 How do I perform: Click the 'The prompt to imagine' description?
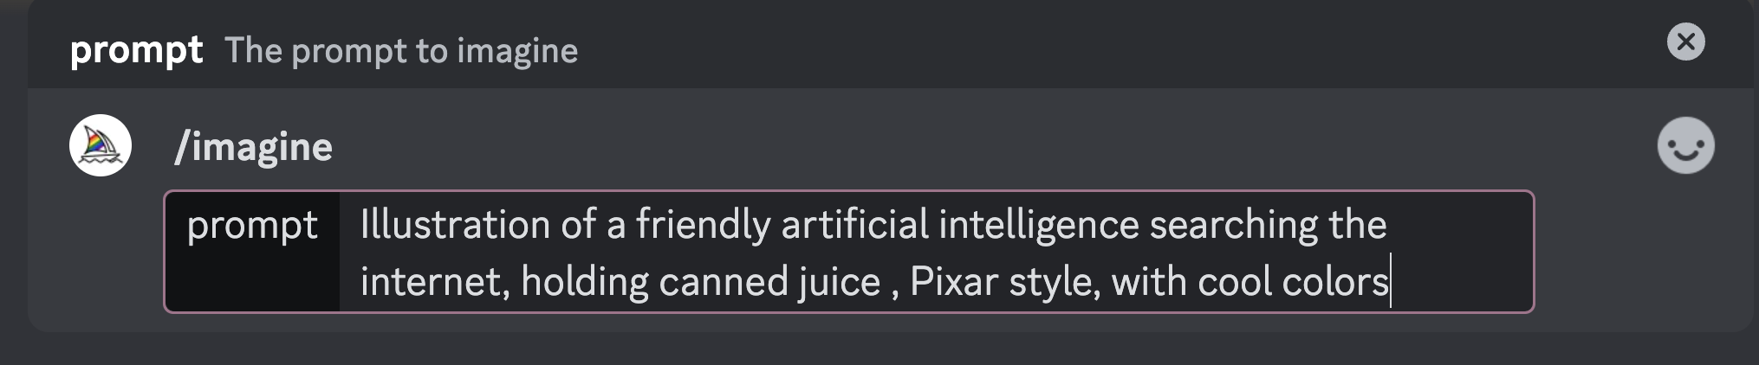point(401,51)
